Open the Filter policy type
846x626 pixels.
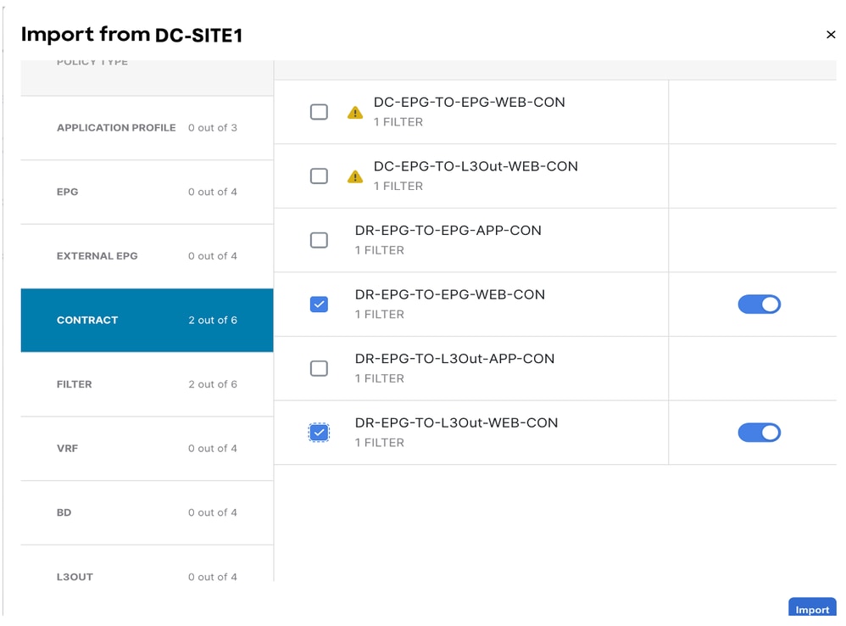pyautogui.click(x=147, y=384)
